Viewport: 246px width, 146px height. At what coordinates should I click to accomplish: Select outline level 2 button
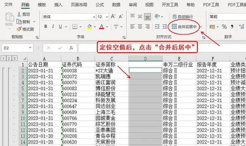click(9, 58)
